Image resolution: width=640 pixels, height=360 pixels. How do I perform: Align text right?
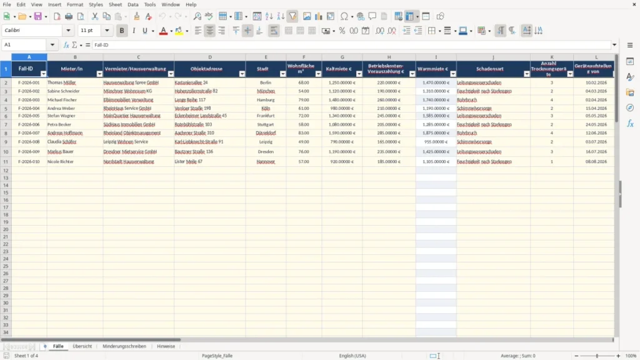(x=222, y=31)
